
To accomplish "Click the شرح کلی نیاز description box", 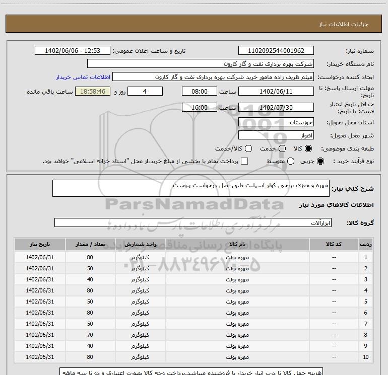I will [191, 188].
